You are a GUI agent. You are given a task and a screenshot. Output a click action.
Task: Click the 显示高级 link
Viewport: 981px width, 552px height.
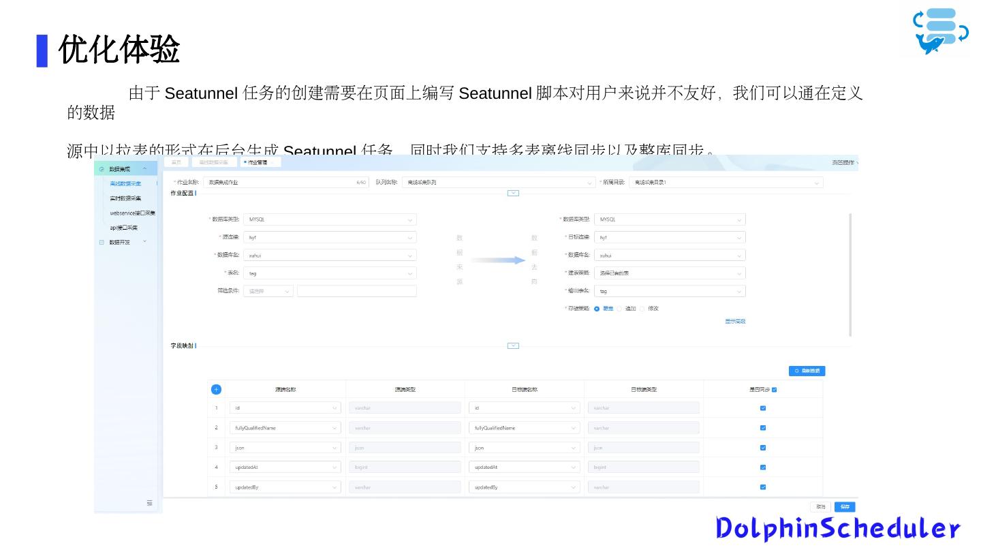point(735,322)
